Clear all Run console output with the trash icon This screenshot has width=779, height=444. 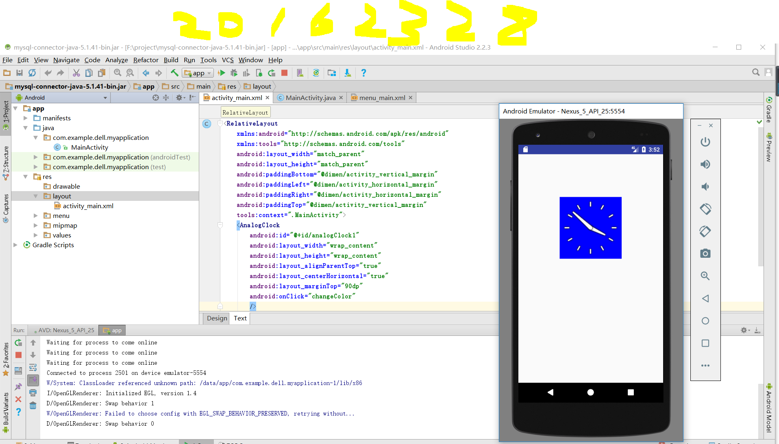coord(33,405)
